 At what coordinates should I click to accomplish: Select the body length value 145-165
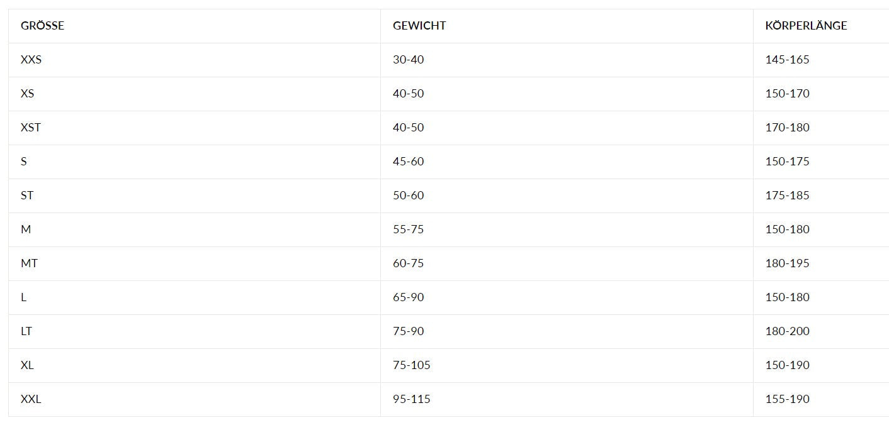point(787,60)
